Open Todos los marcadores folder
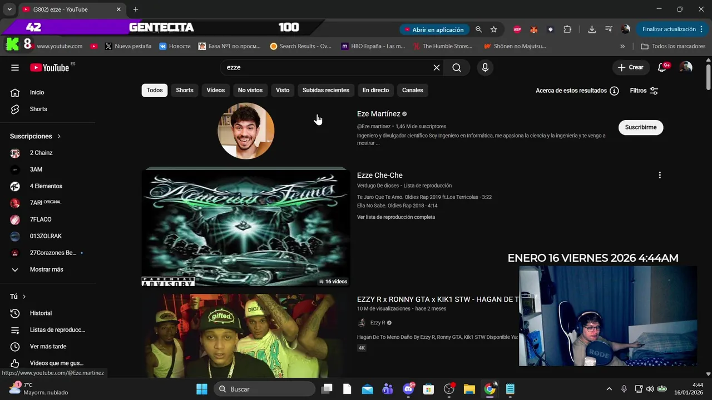Image resolution: width=712 pixels, height=400 pixels. point(673,46)
